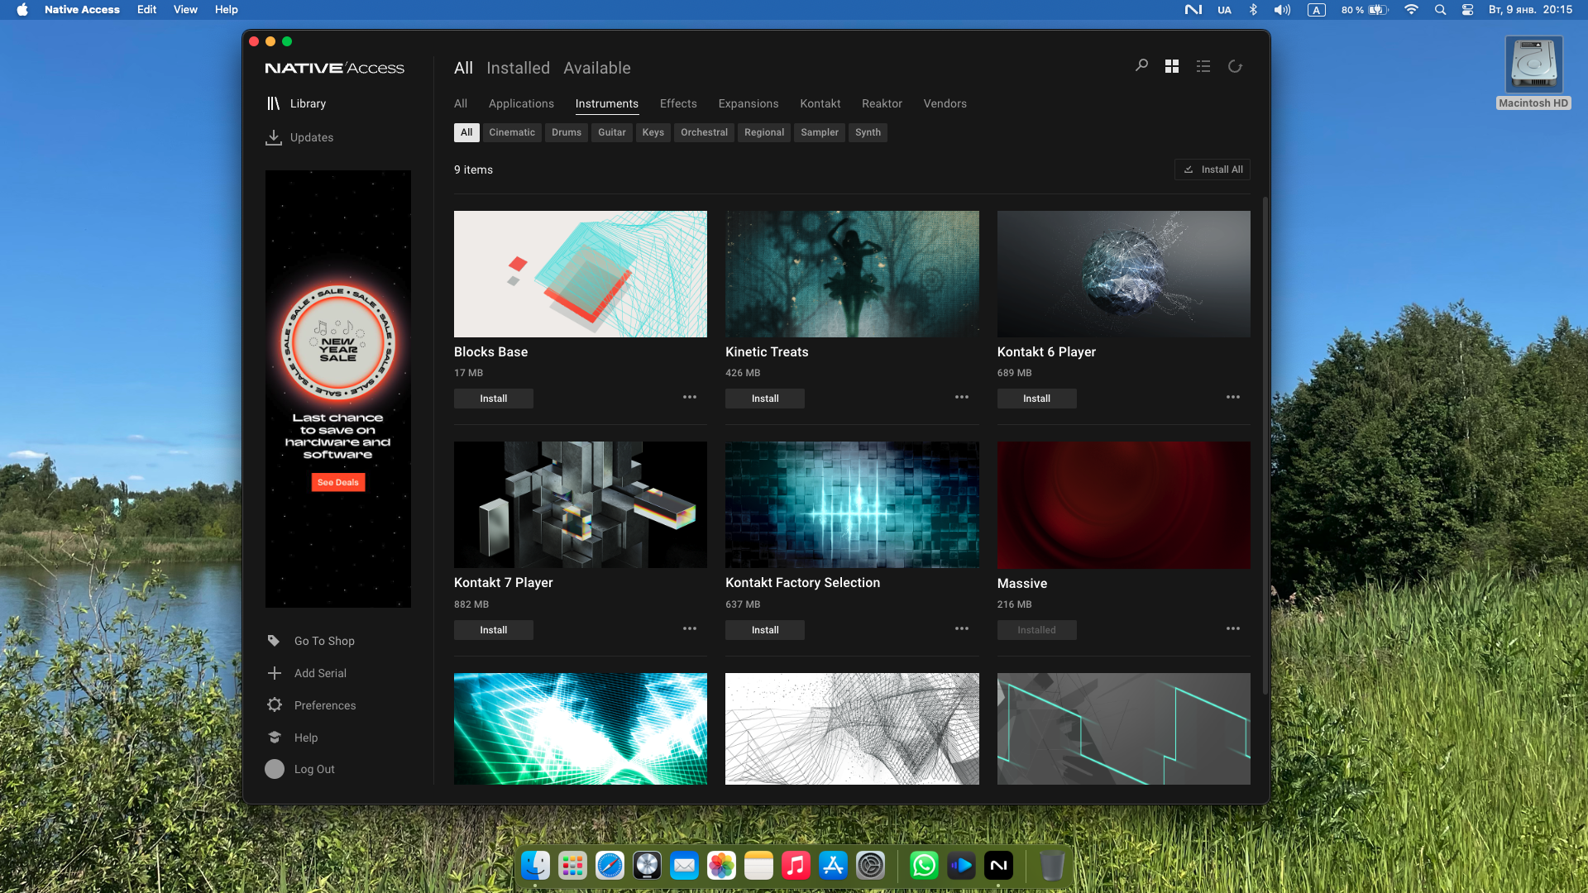The image size is (1588, 893).
Task: Open more options for Kinetic Treats
Action: pyautogui.click(x=962, y=398)
